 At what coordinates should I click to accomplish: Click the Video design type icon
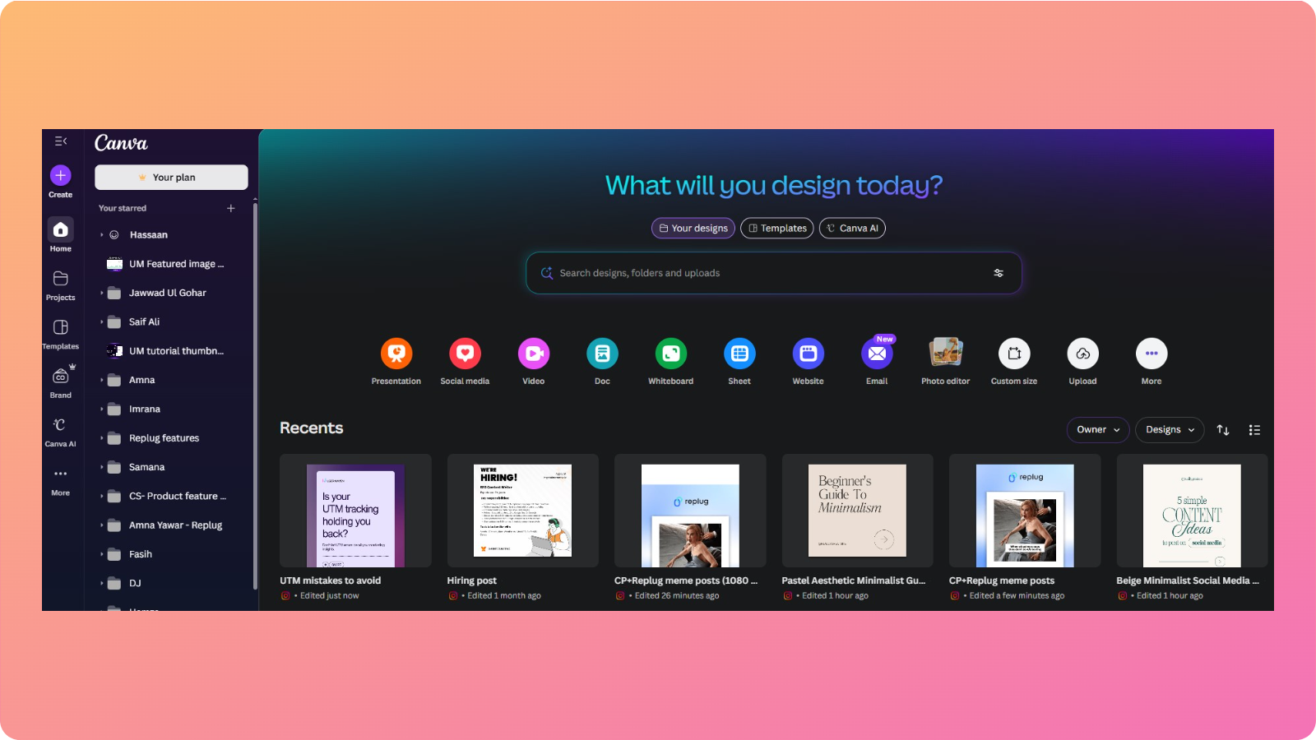pos(533,352)
